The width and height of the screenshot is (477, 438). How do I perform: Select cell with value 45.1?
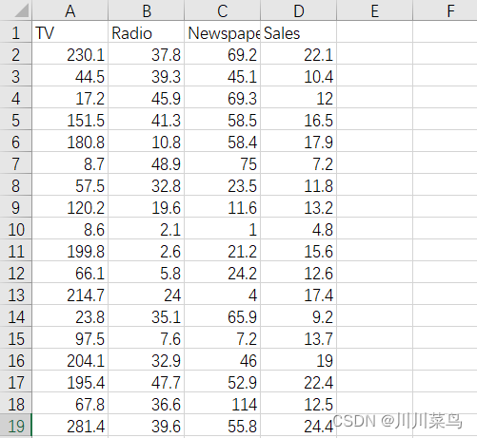click(x=223, y=76)
